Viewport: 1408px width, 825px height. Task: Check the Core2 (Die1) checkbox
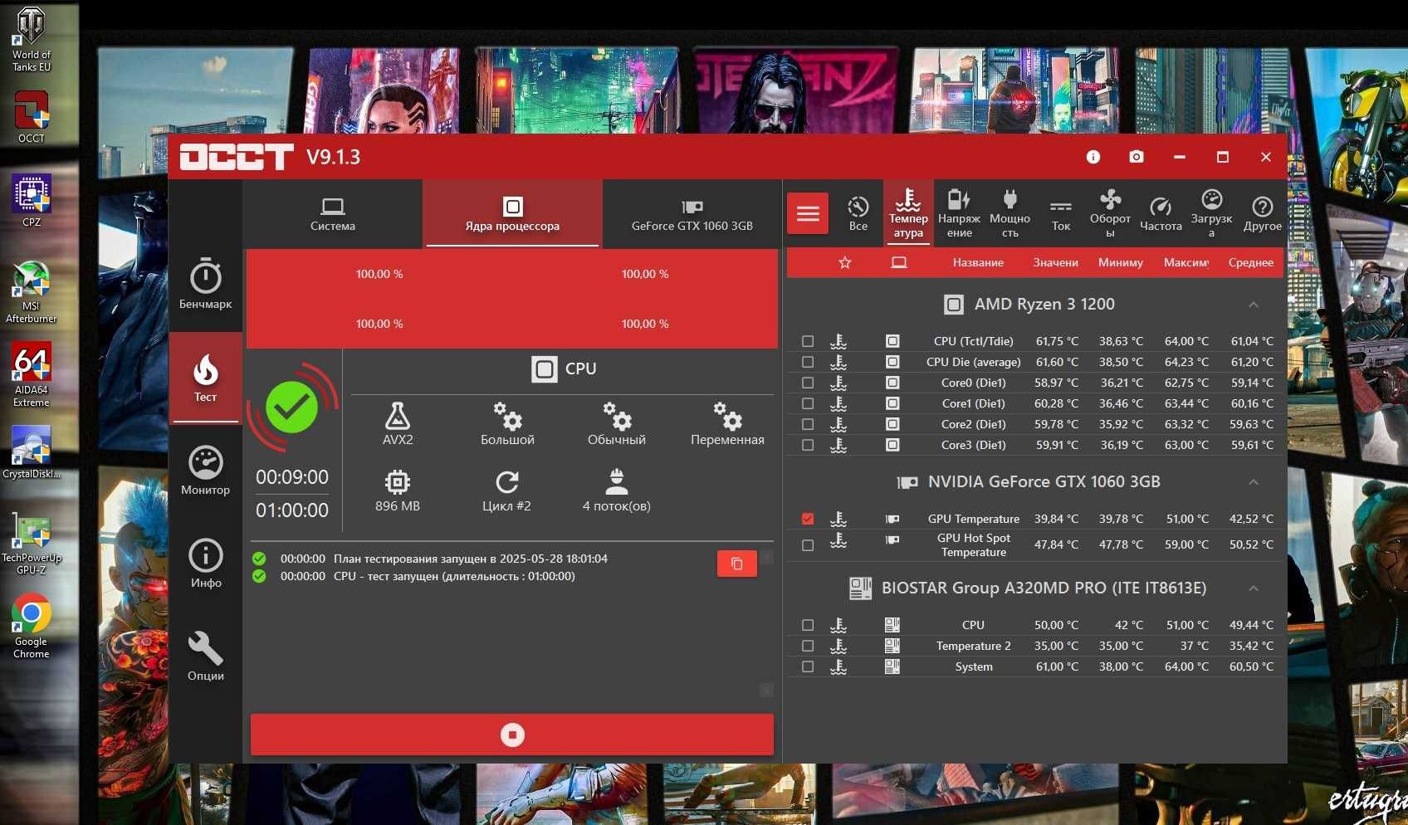pos(808,424)
